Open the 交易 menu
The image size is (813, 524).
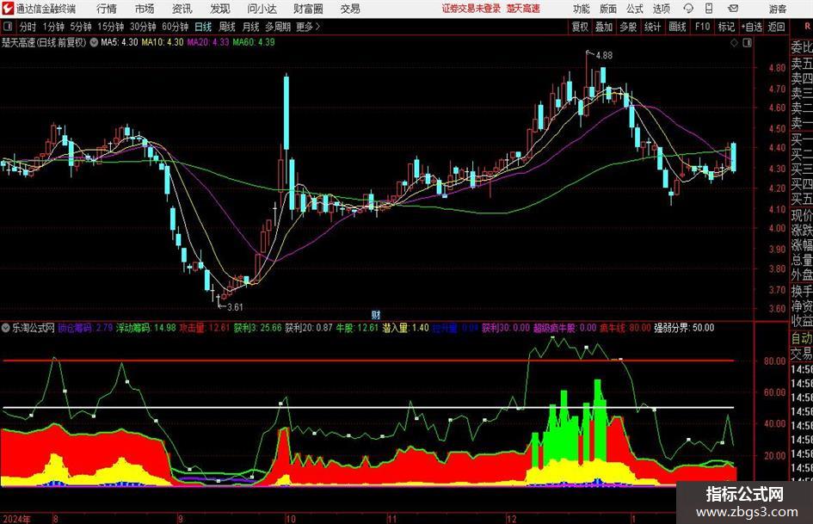tap(350, 9)
